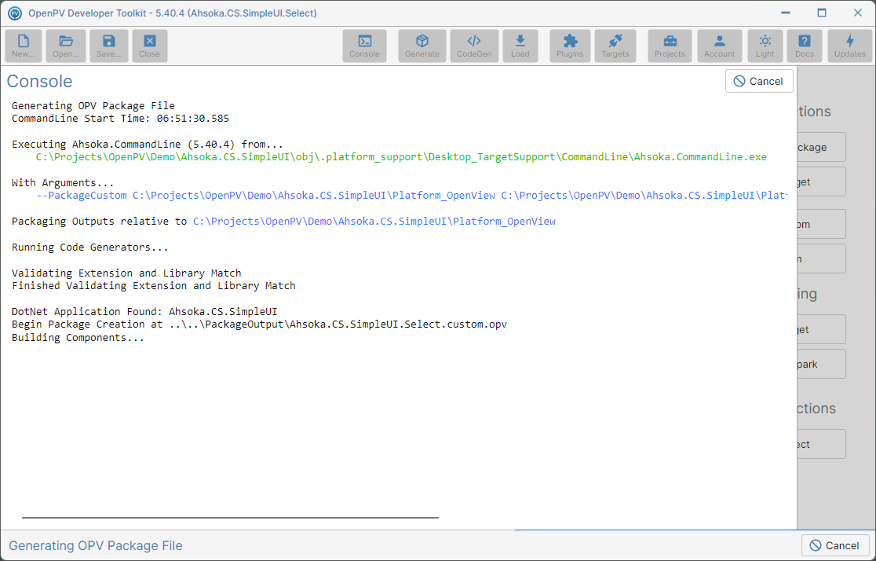
Task: Click 'Generating OPV Package File' status text
Action: [96, 546]
